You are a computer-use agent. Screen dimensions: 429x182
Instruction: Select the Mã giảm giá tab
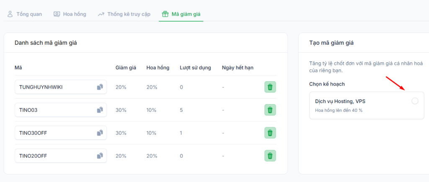(x=181, y=14)
